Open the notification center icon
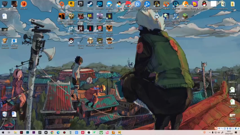This screenshot has height=135, width=240. tap(236, 133)
